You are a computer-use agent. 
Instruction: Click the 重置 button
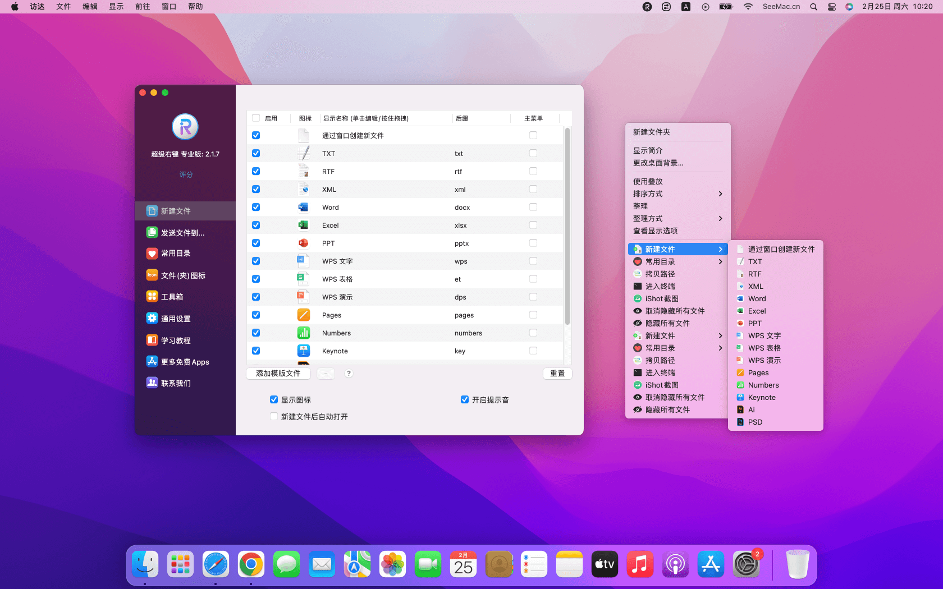pyautogui.click(x=557, y=373)
